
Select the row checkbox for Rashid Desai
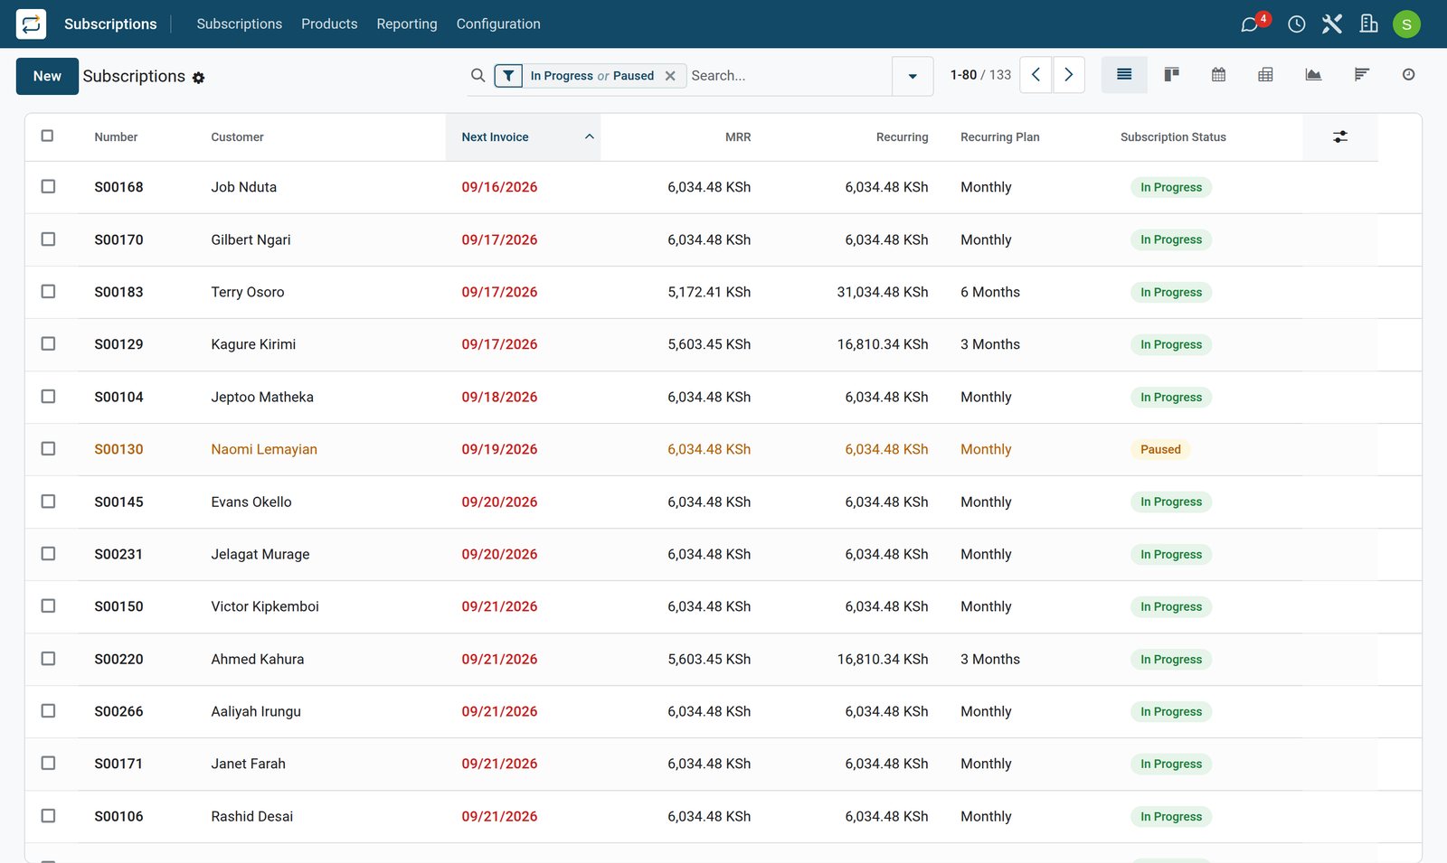(48, 816)
